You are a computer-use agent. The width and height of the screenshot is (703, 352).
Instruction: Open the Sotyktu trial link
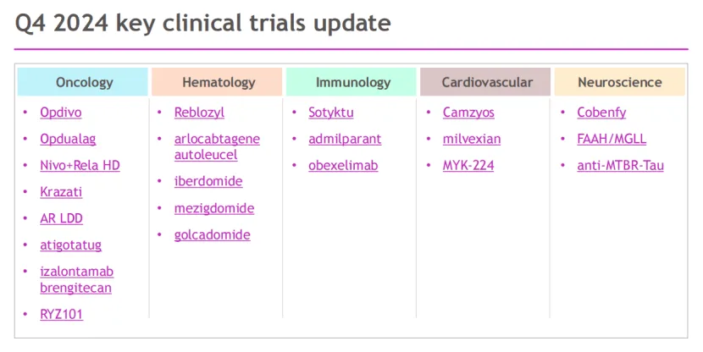tap(331, 112)
